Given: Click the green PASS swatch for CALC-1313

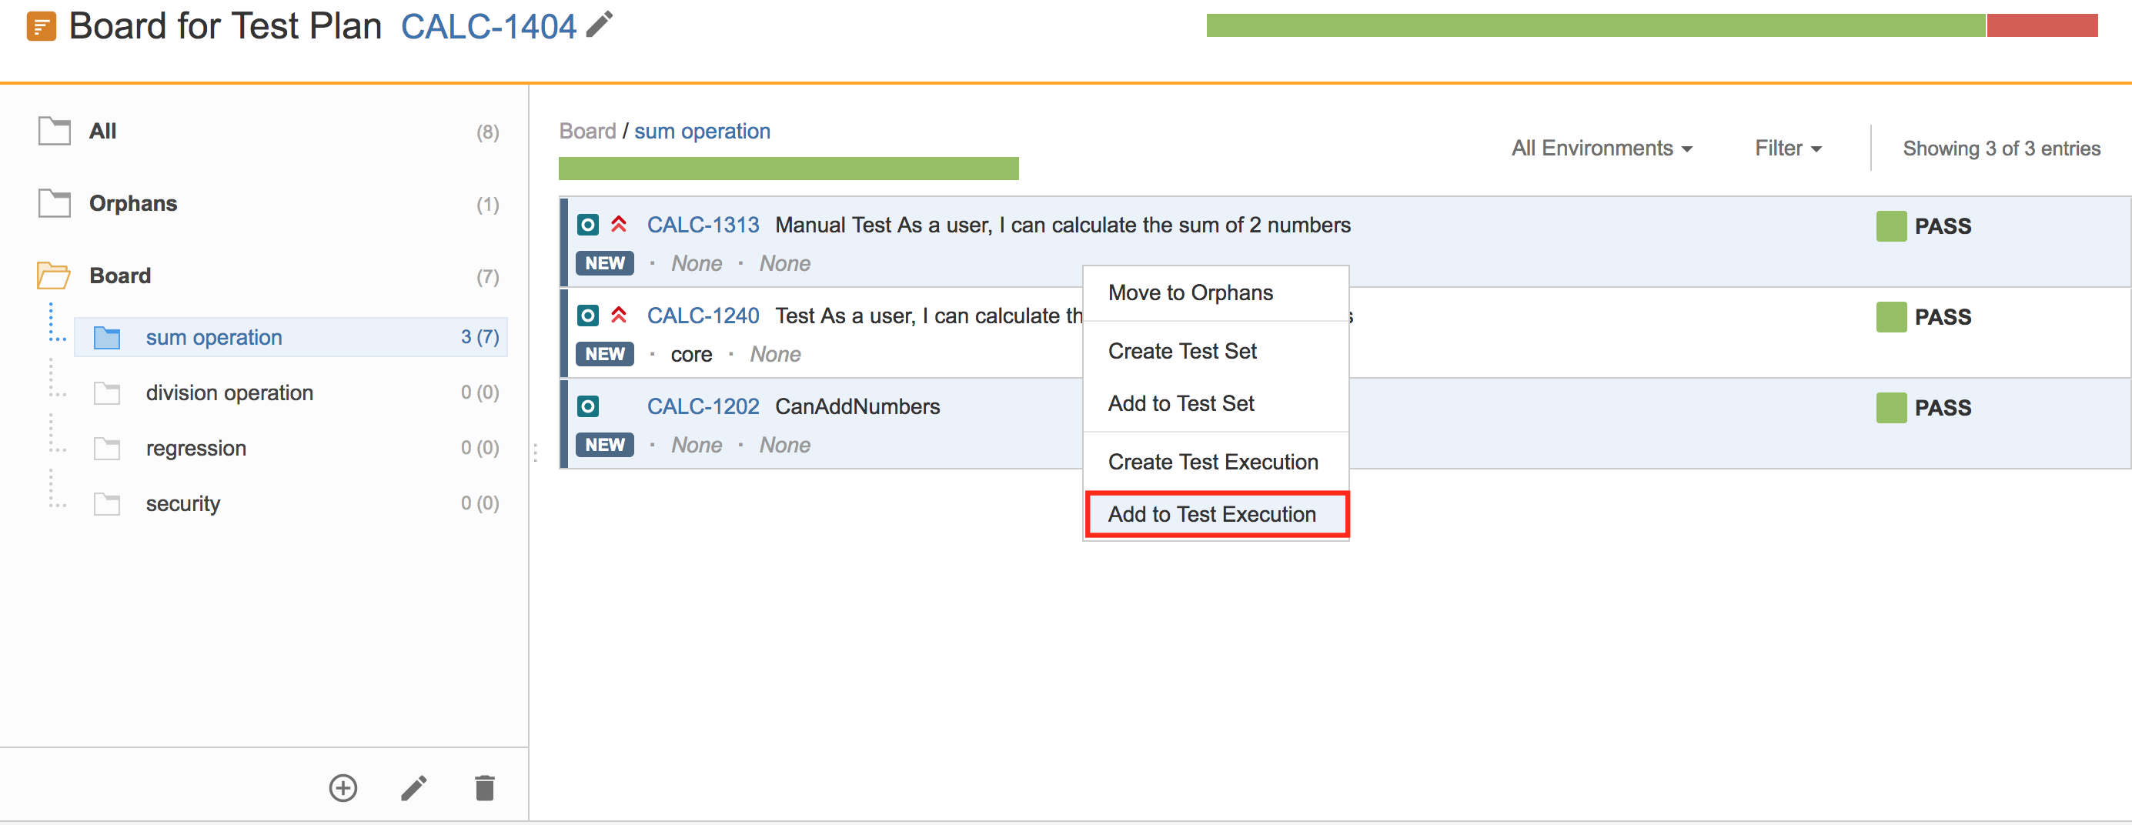Looking at the screenshot, I should click(1891, 226).
